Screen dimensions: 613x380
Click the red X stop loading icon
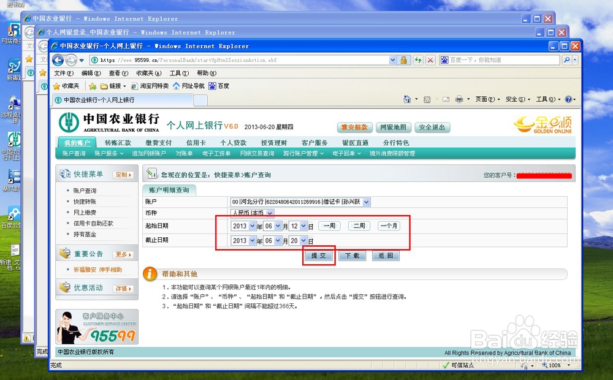(x=430, y=60)
